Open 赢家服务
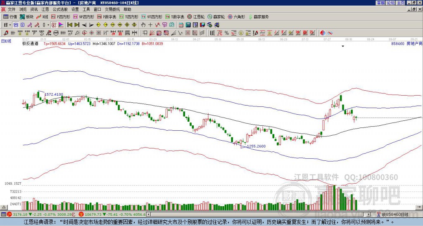 (x=259, y=16)
